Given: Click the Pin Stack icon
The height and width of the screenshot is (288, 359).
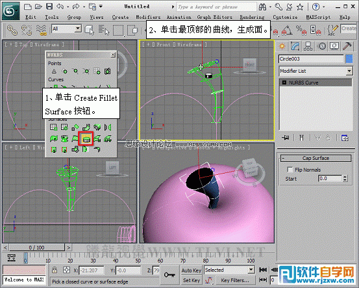Looking at the screenshot, I should point(286,138).
